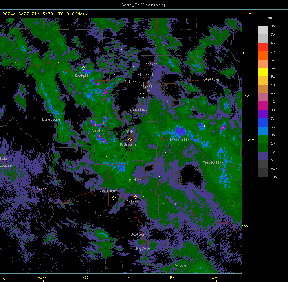Select the Limestone label
Viewport: 288px width, 282px height.
(51, 119)
